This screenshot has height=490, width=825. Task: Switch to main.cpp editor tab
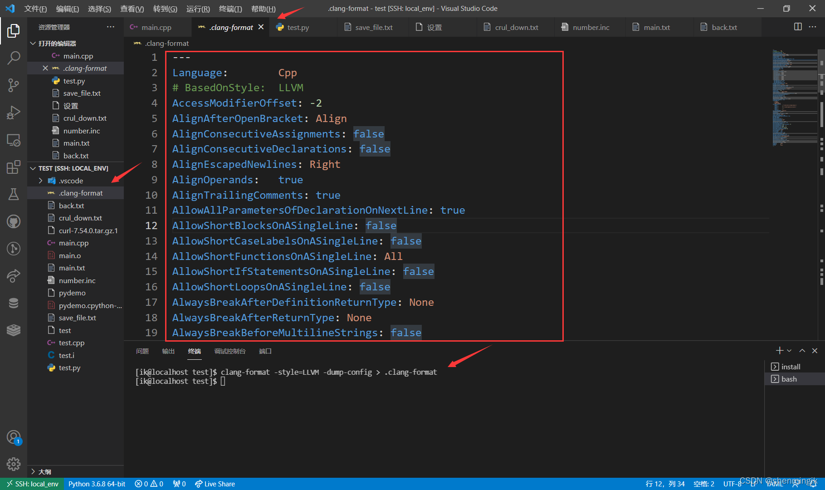click(156, 27)
